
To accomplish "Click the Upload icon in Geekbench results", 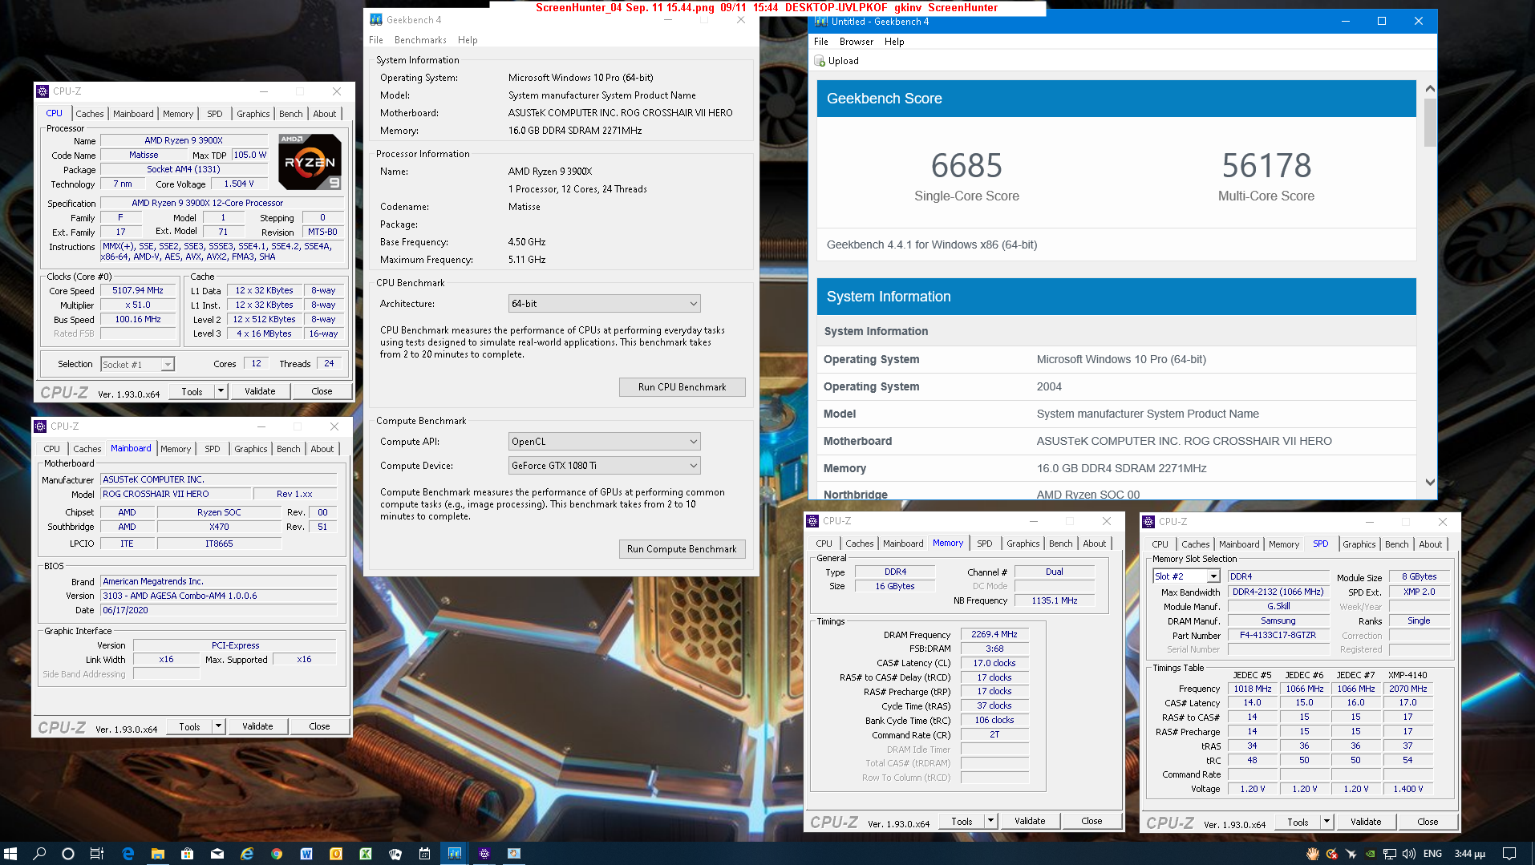I will coord(819,61).
